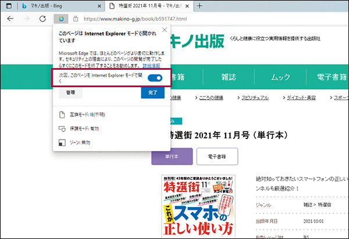Select the 単行本 format button
Viewport: 349px width, 239px height.
point(171,156)
